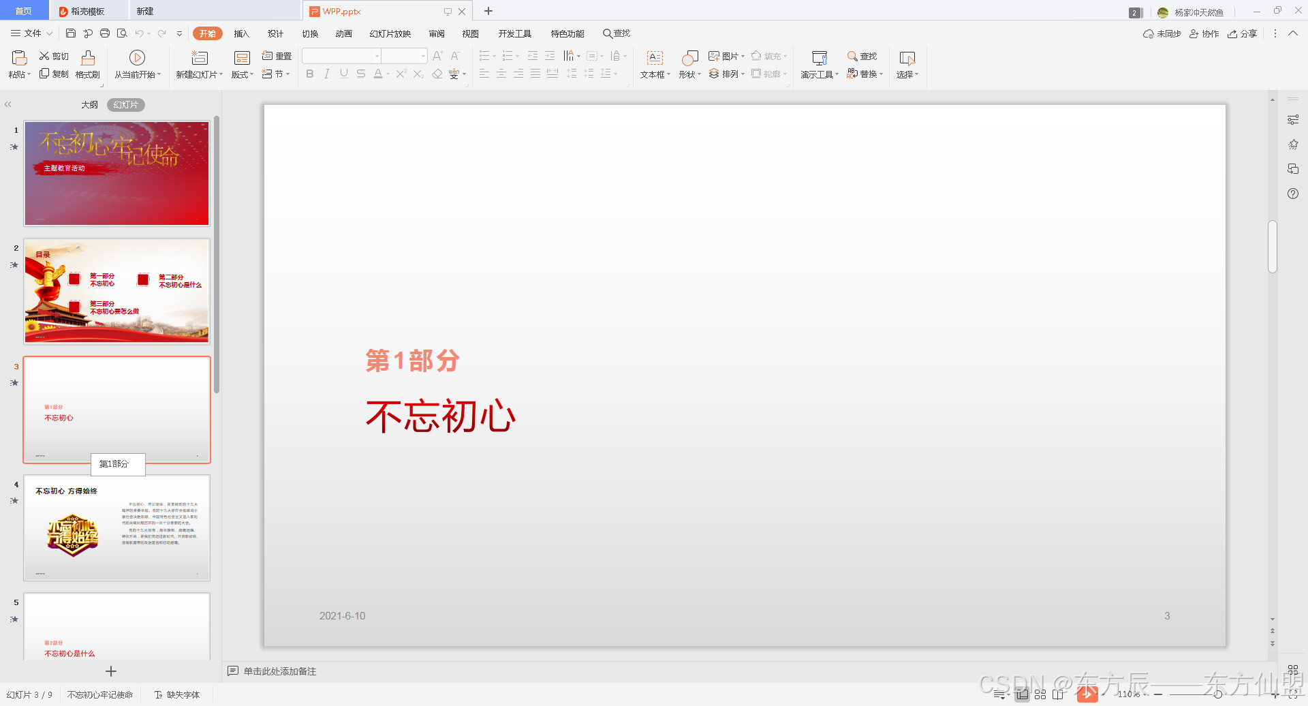Image resolution: width=1308 pixels, height=706 pixels.
Task: Open the Animation (动画) tab
Action: [x=344, y=33]
